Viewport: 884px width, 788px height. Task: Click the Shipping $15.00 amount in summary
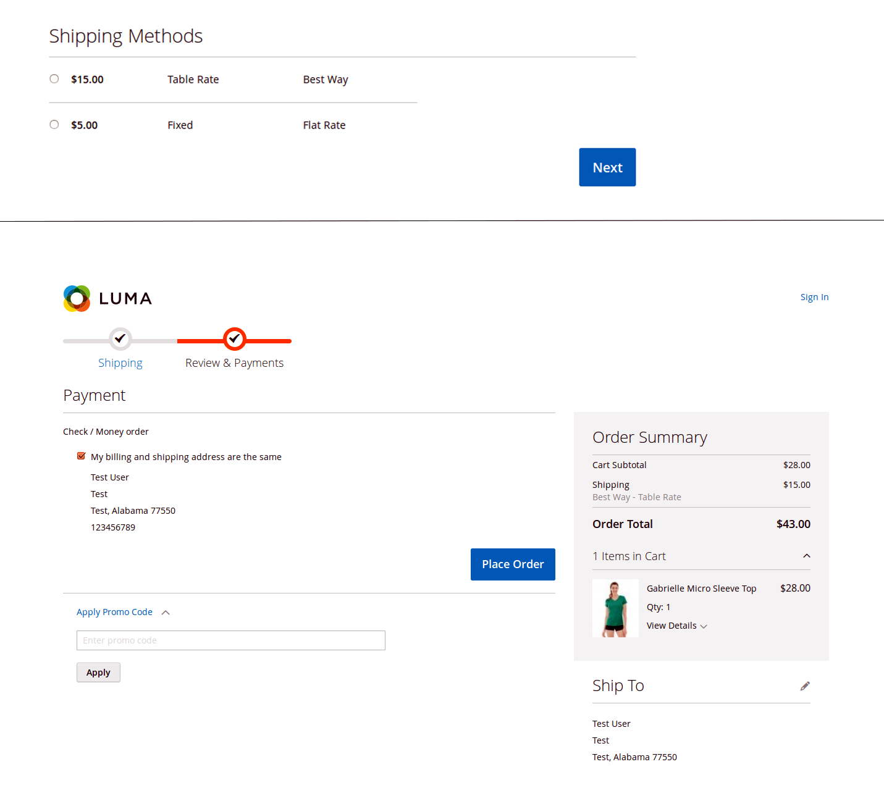point(797,485)
